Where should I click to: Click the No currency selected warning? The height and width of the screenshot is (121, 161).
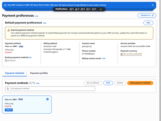pos(131,54)
